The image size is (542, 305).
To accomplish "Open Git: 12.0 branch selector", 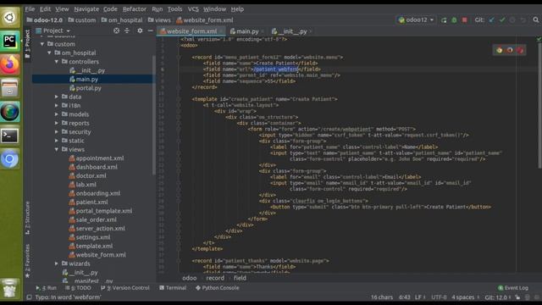I will (497, 297).
